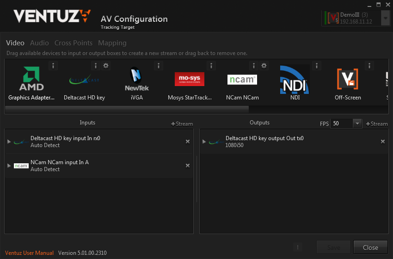This screenshot has height=259, width=393.
Task: Click the AMD Graphics Adapter device icon
Action: coord(31,80)
